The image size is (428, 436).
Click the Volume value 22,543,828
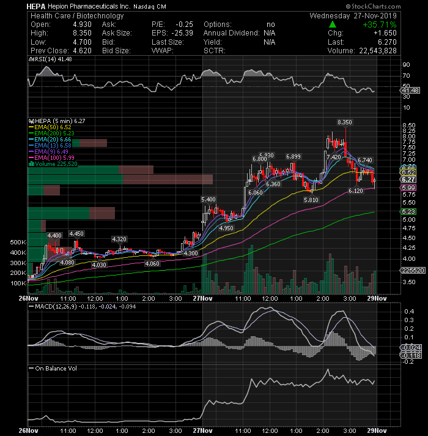click(378, 51)
